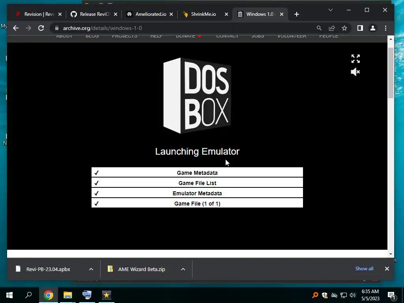Click Show all downloads
404x303 pixels.
tap(364, 268)
